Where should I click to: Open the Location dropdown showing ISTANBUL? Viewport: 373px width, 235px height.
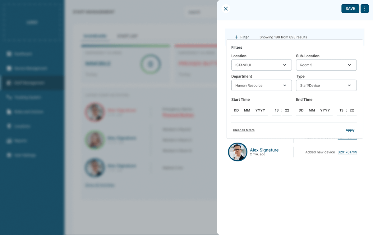click(261, 65)
